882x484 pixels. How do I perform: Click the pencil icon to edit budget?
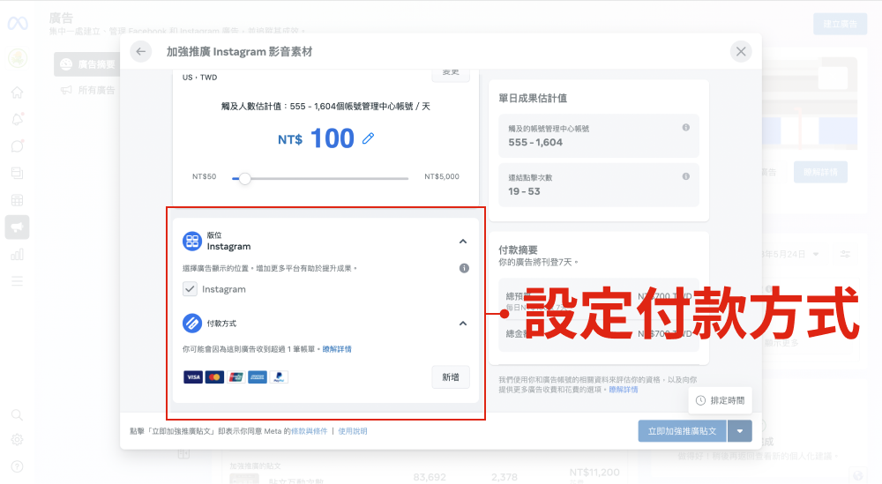click(369, 138)
